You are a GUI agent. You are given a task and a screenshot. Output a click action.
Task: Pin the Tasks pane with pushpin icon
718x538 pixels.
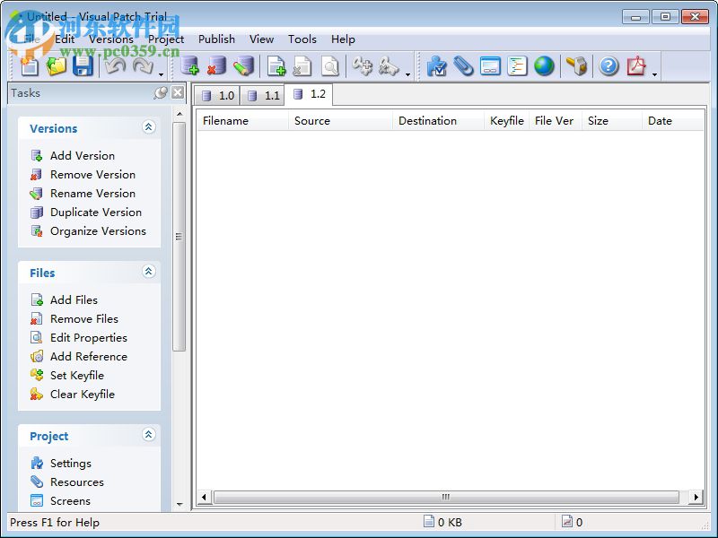(161, 93)
